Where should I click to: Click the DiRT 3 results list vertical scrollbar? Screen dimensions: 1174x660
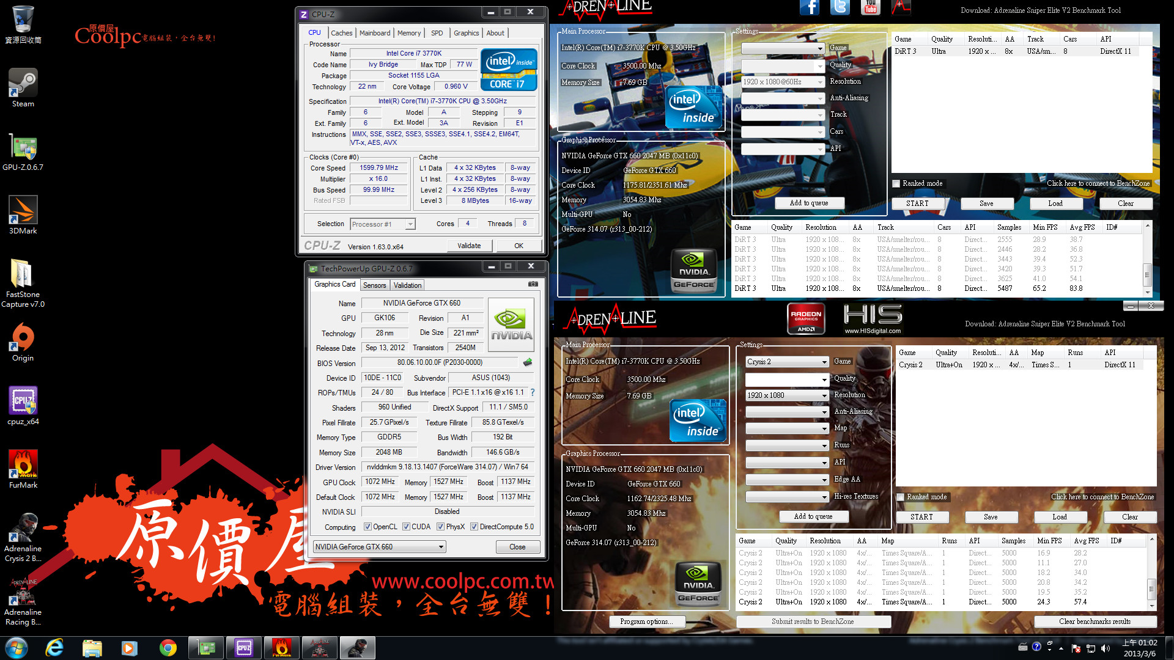tap(1147, 260)
